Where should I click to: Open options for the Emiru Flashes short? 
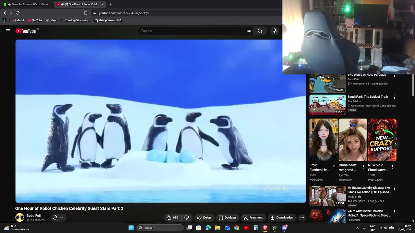coord(334,167)
